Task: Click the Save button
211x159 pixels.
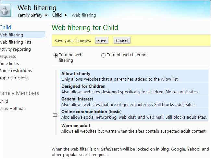Action: tap(102, 40)
